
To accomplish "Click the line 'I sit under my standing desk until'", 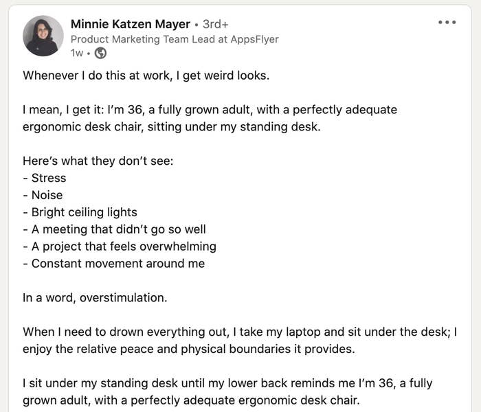I will coord(227,383).
